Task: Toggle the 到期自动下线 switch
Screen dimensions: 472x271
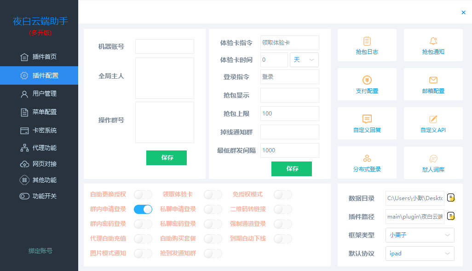Action: tap(282, 239)
